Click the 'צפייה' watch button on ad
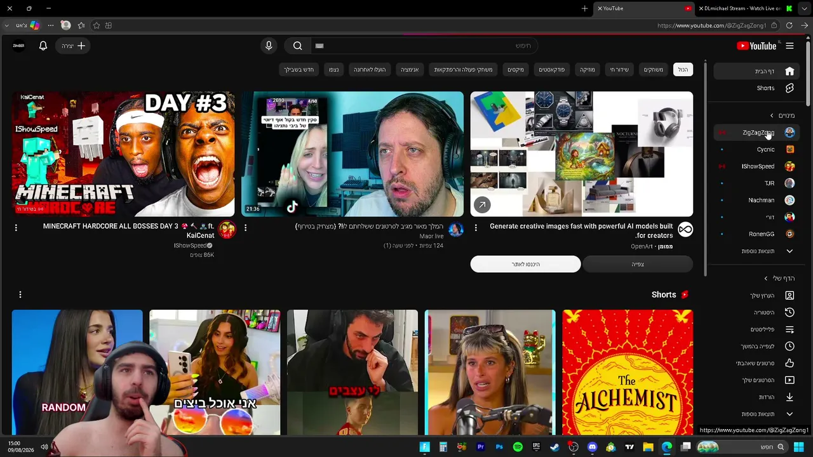This screenshot has height=457, width=813. tap(638, 264)
